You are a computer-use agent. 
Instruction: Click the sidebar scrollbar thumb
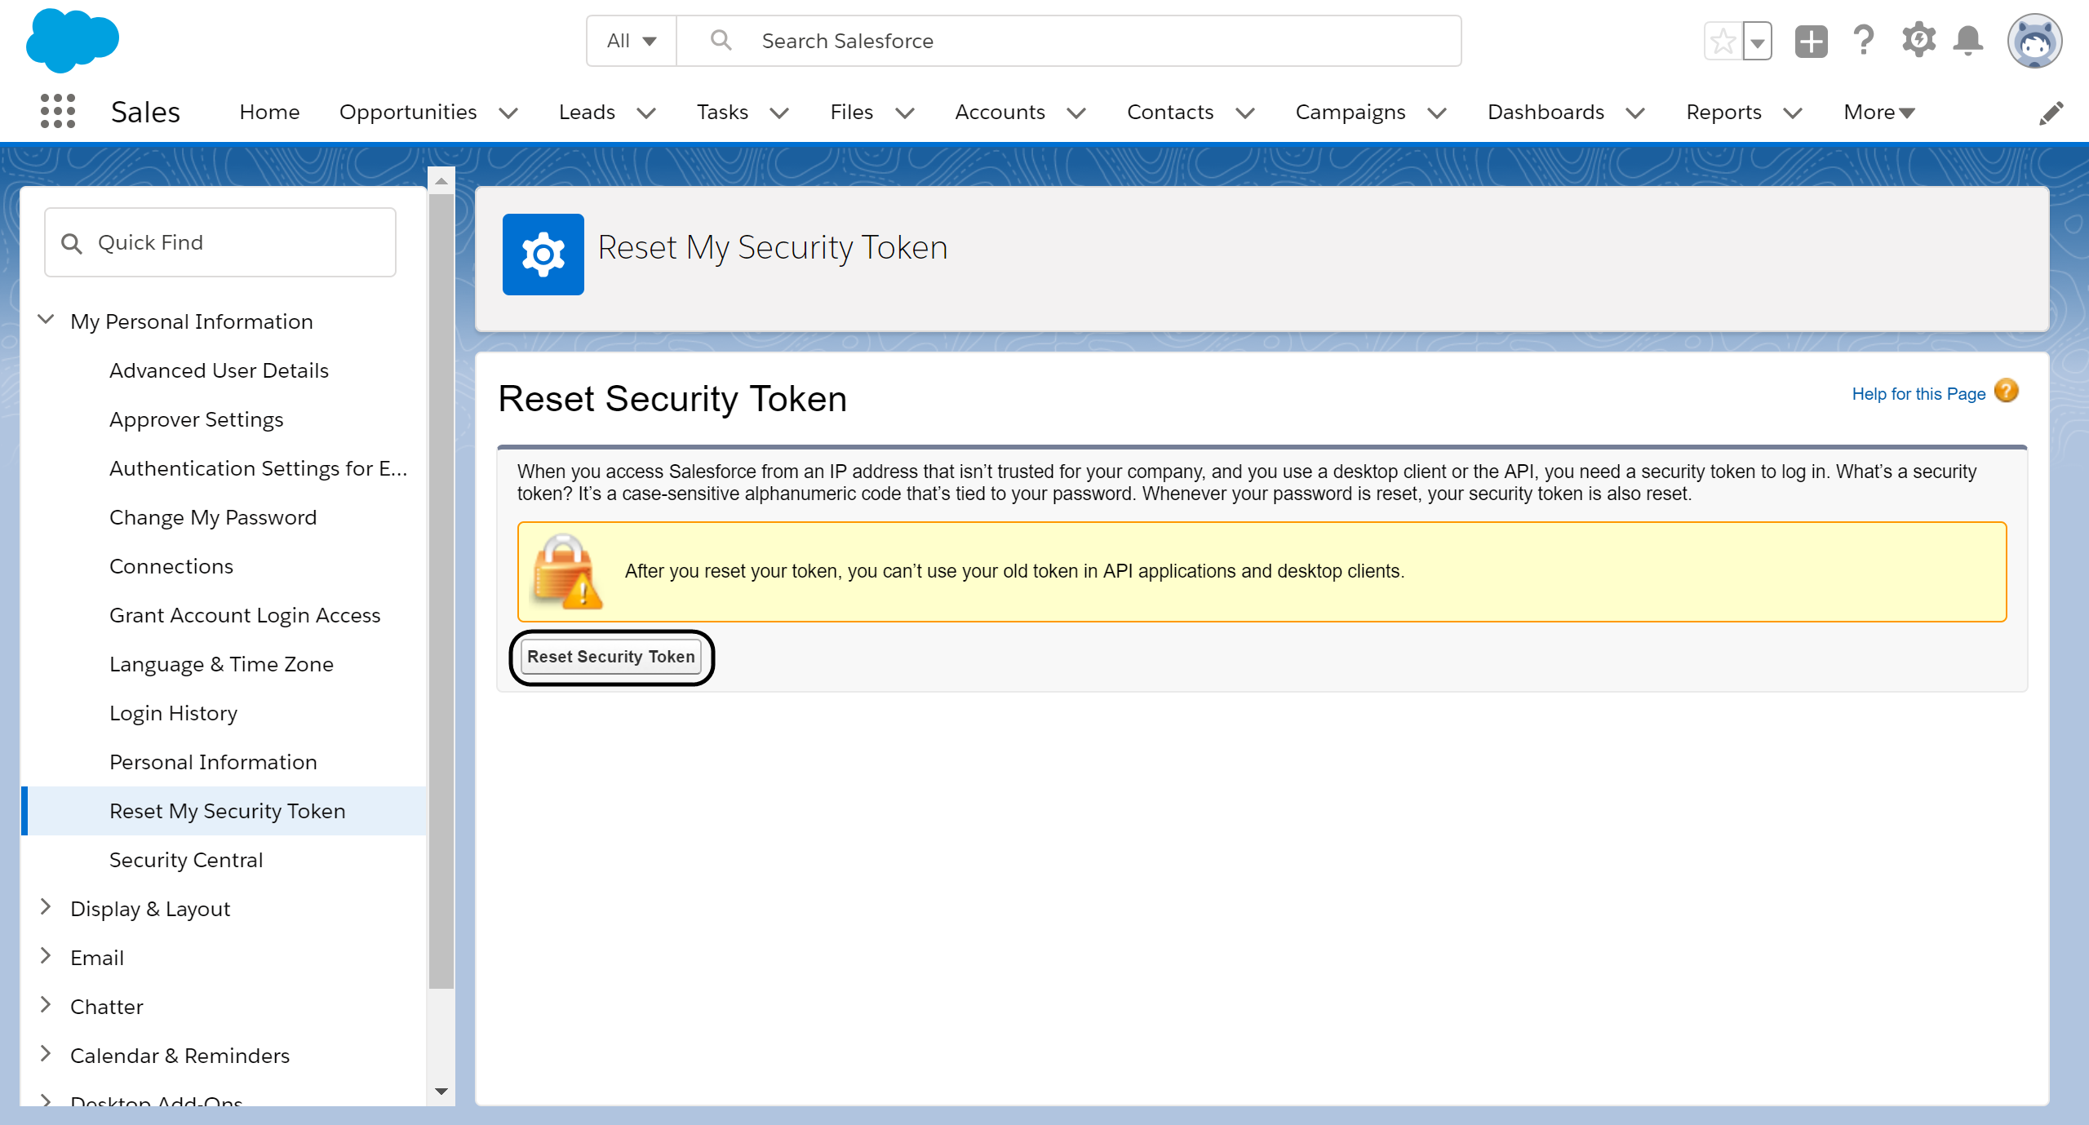coord(441,591)
